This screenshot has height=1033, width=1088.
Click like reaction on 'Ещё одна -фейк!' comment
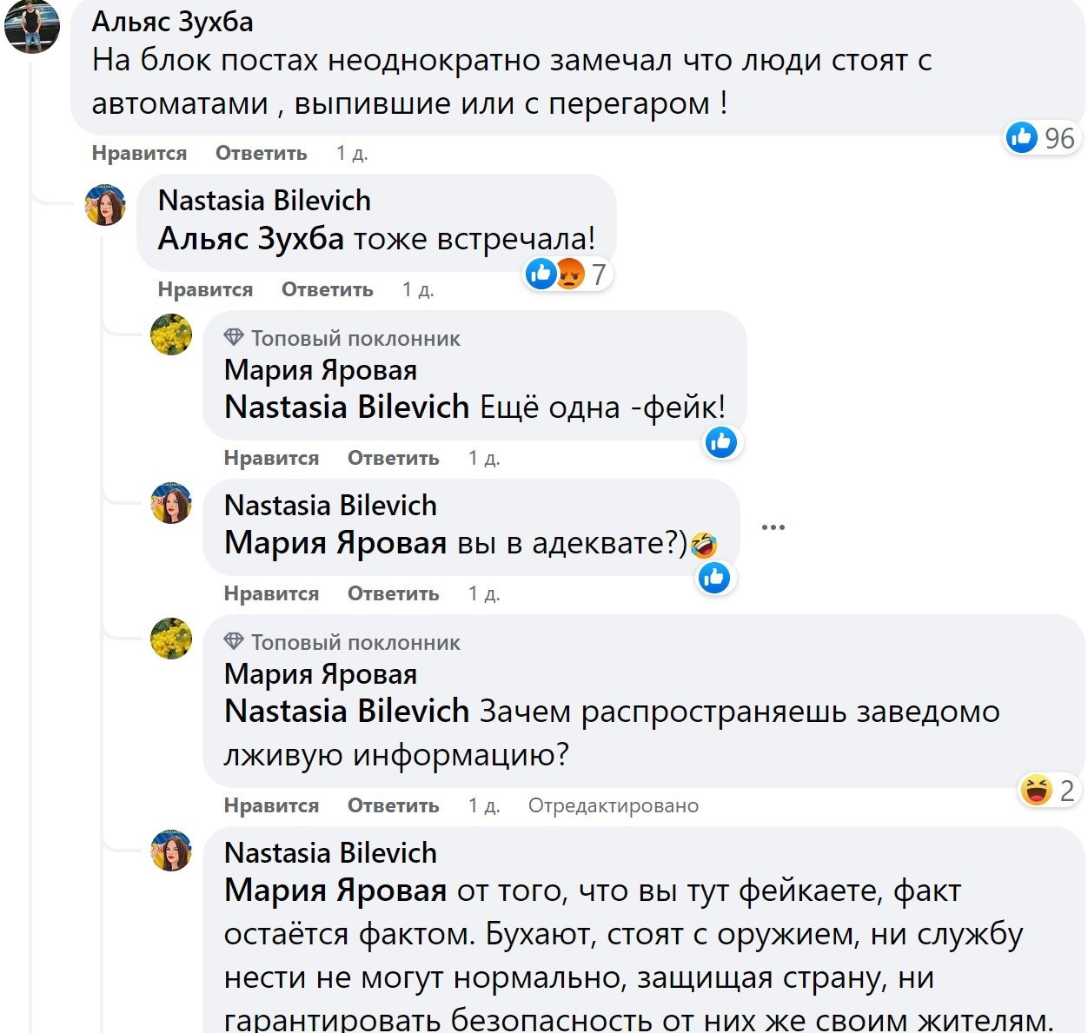click(721, 442)
